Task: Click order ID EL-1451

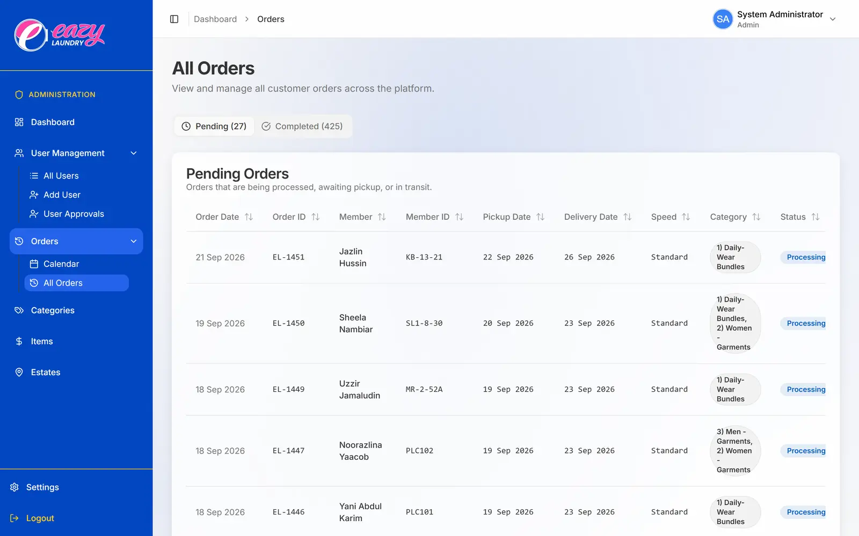Action: pos(288,257)
